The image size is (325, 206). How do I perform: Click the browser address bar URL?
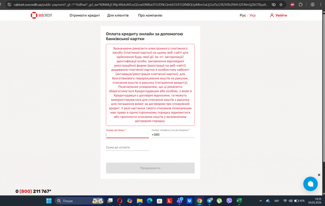[x=141, y=5]
